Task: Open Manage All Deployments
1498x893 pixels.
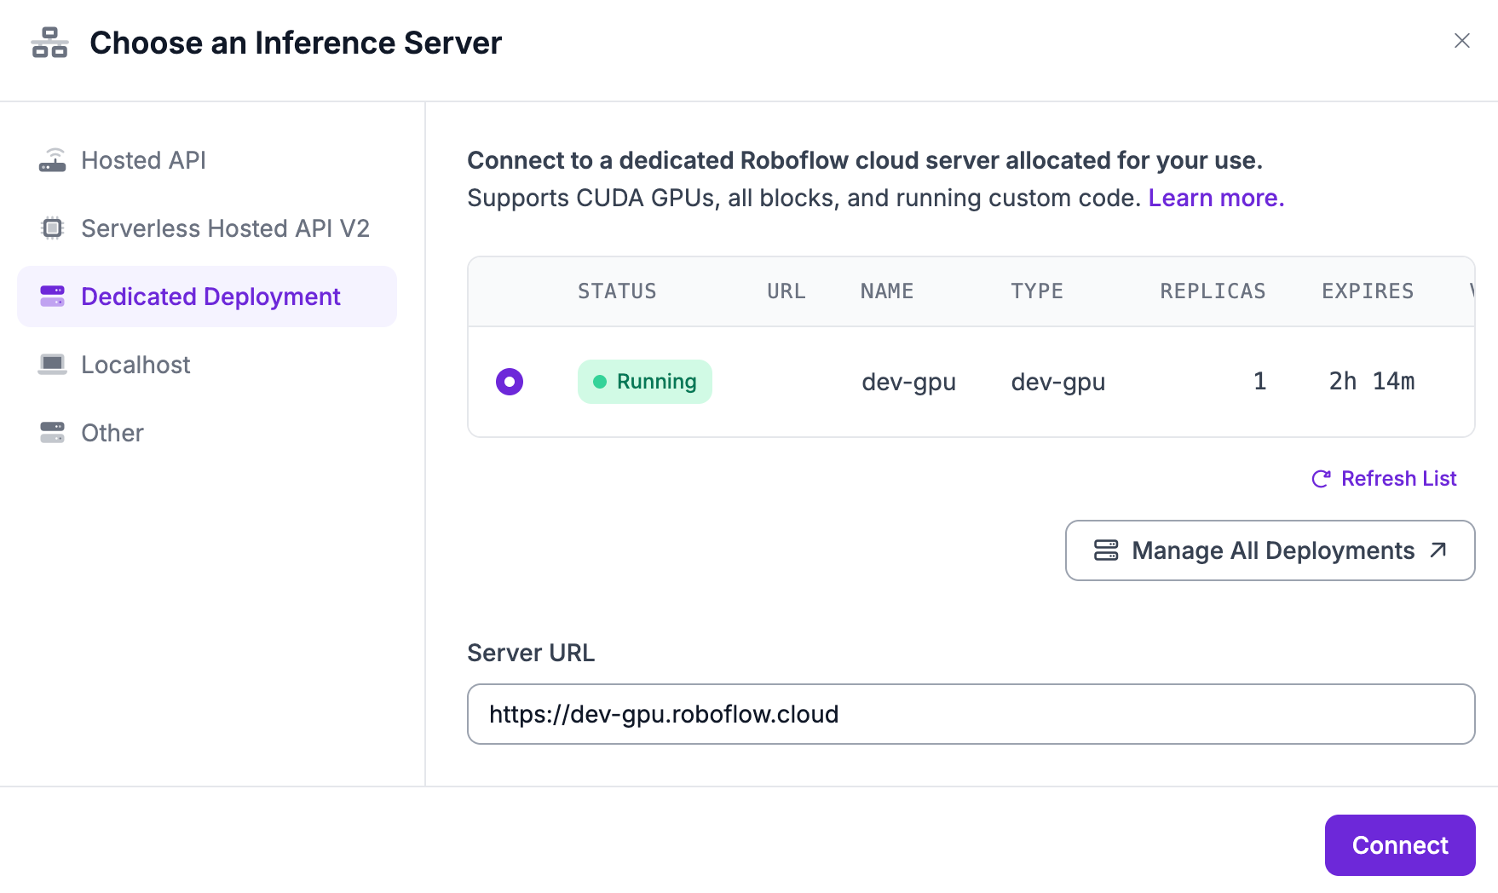Action: pos(1270,550)
